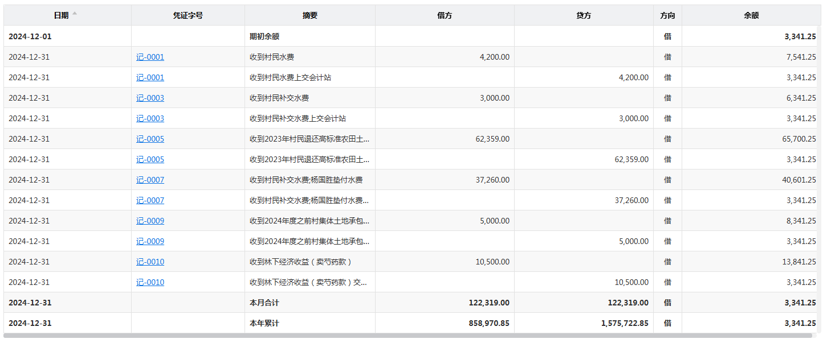Click the 借方 column header

tap(444, 15)
